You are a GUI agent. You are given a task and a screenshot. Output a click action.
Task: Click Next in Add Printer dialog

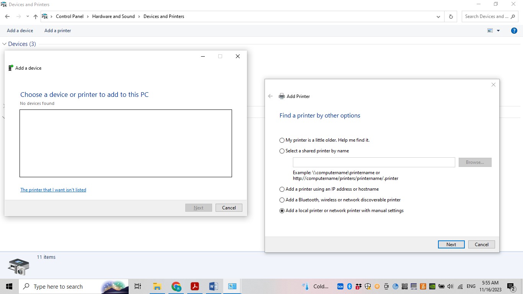451,244
